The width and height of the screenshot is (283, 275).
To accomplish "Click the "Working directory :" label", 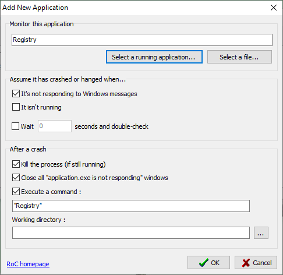I will point(38,220).
